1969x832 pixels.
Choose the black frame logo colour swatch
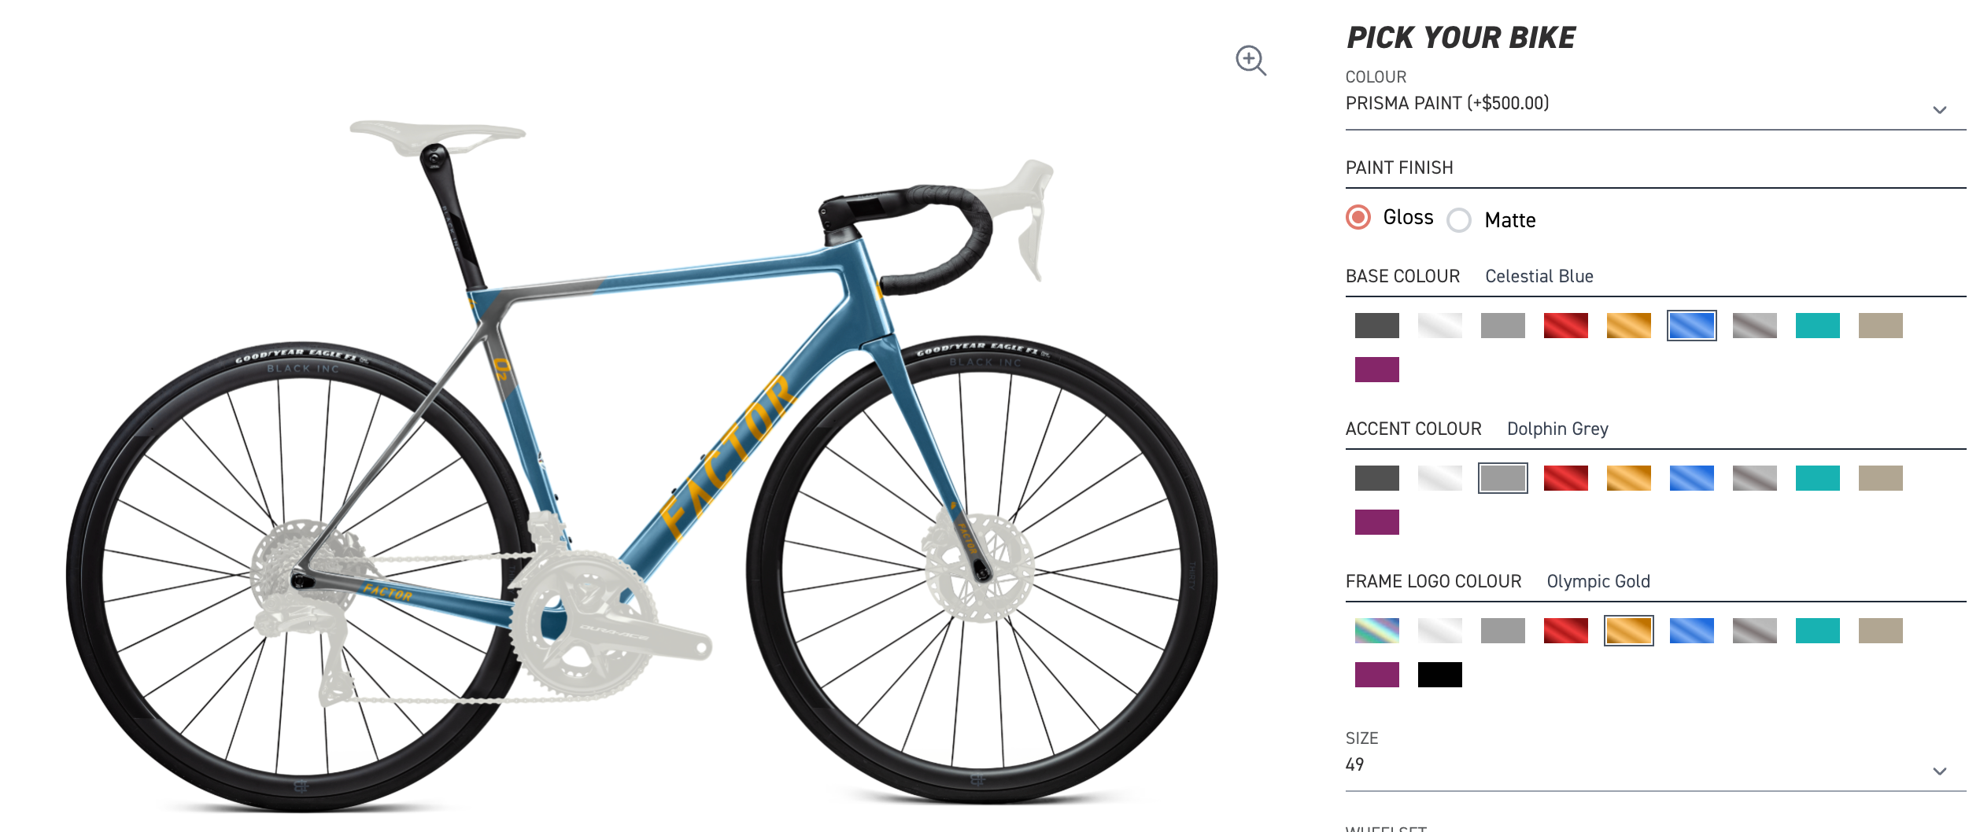pos(1439,675)
